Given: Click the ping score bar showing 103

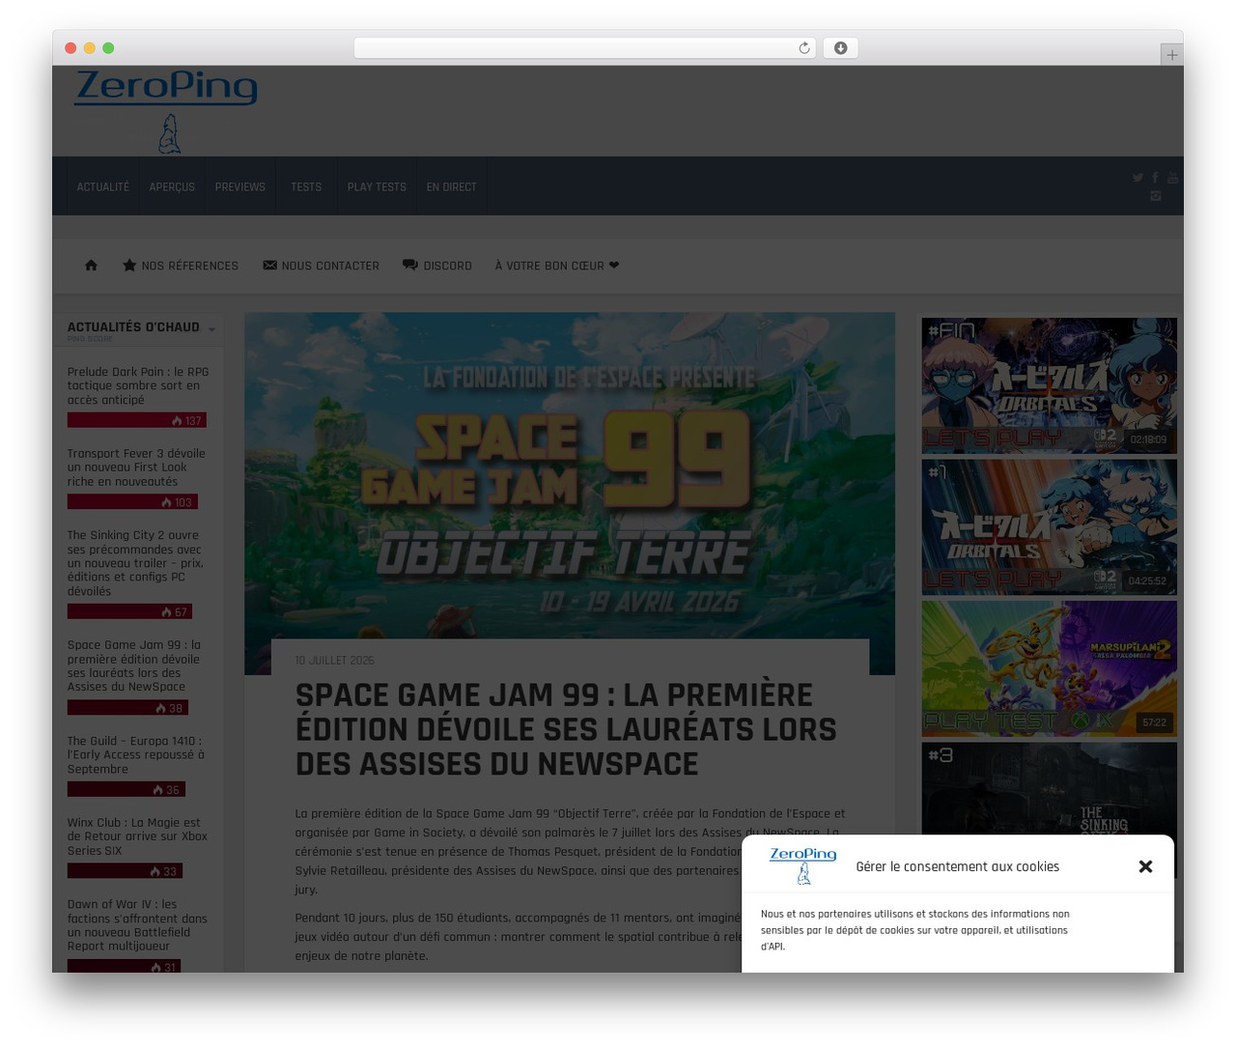Looking at the screenshot, I should point(132,502).
